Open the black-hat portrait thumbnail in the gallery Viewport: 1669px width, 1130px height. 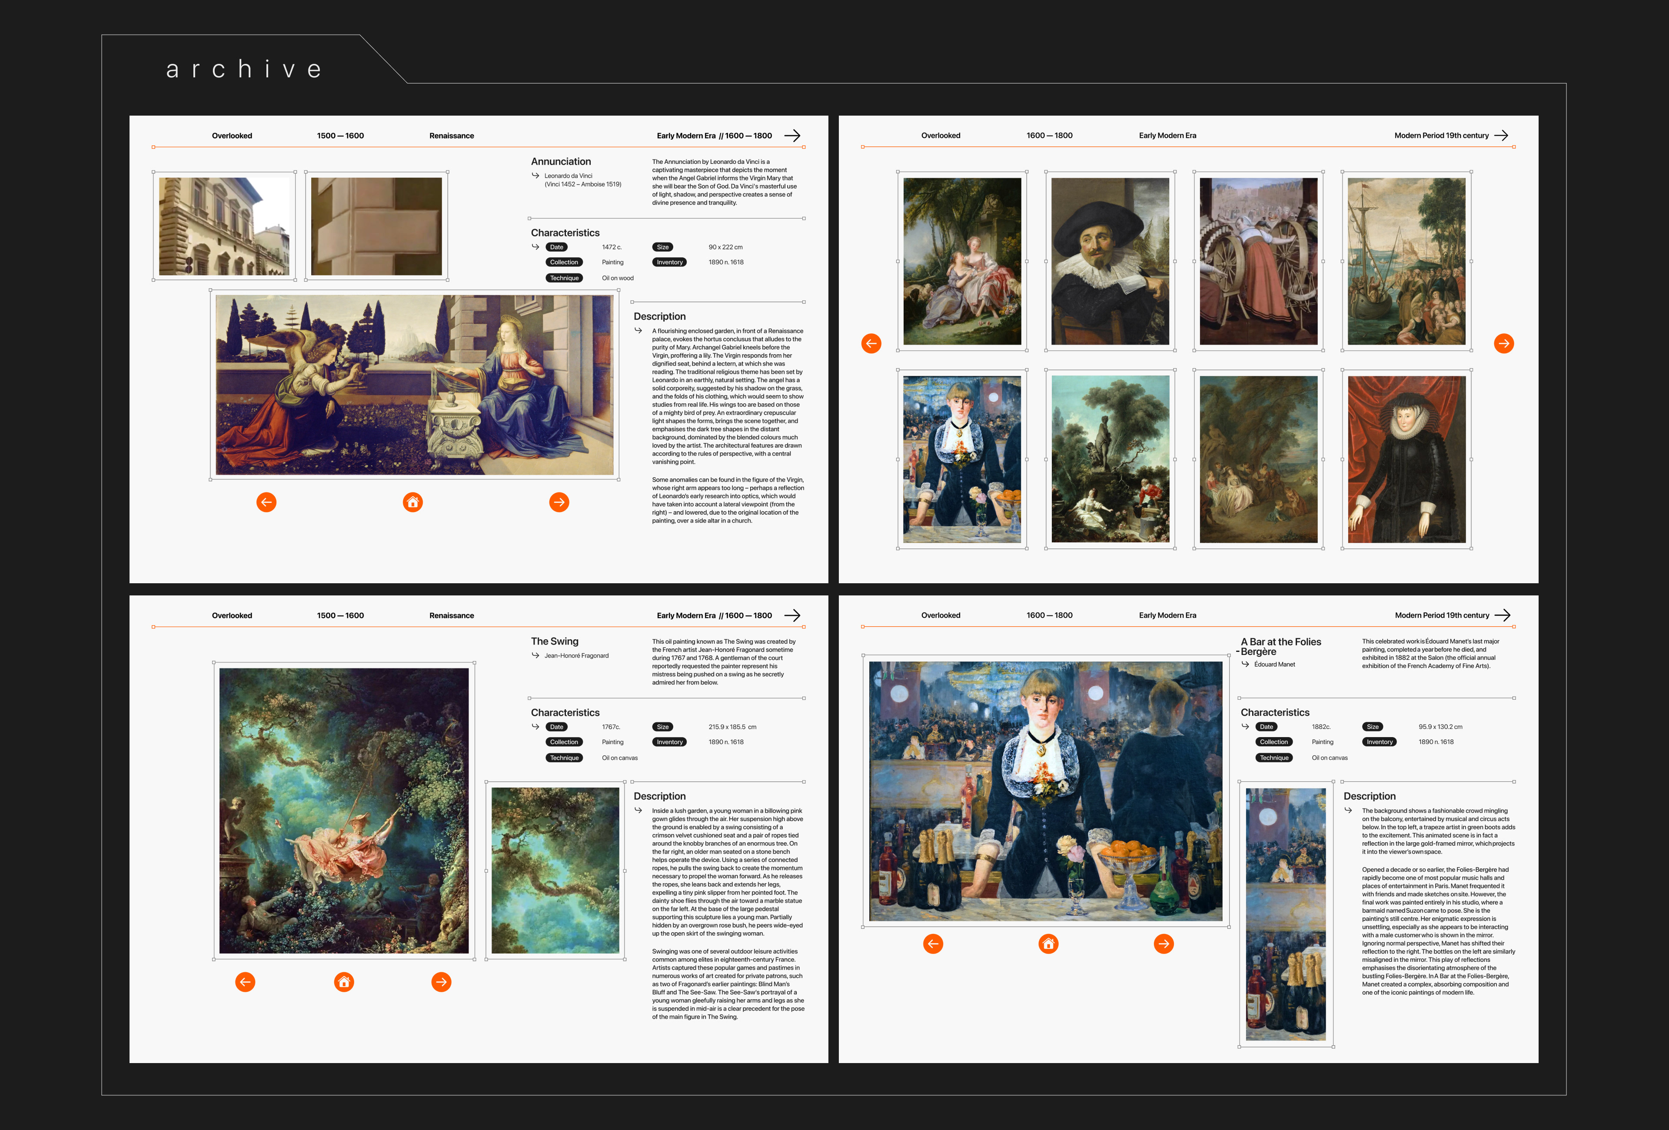click(1110, 261)
